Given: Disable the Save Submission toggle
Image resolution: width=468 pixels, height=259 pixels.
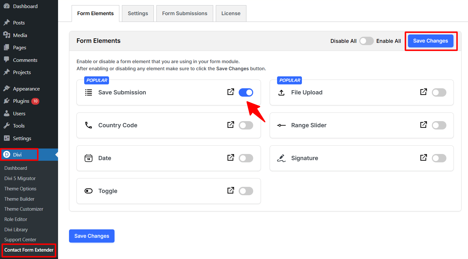Looking at the screenshot, I should [246, 93].
